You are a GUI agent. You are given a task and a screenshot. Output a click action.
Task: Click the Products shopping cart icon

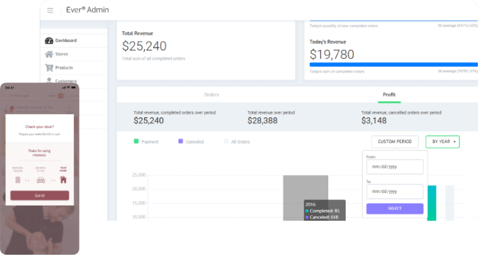pos(49,68)
